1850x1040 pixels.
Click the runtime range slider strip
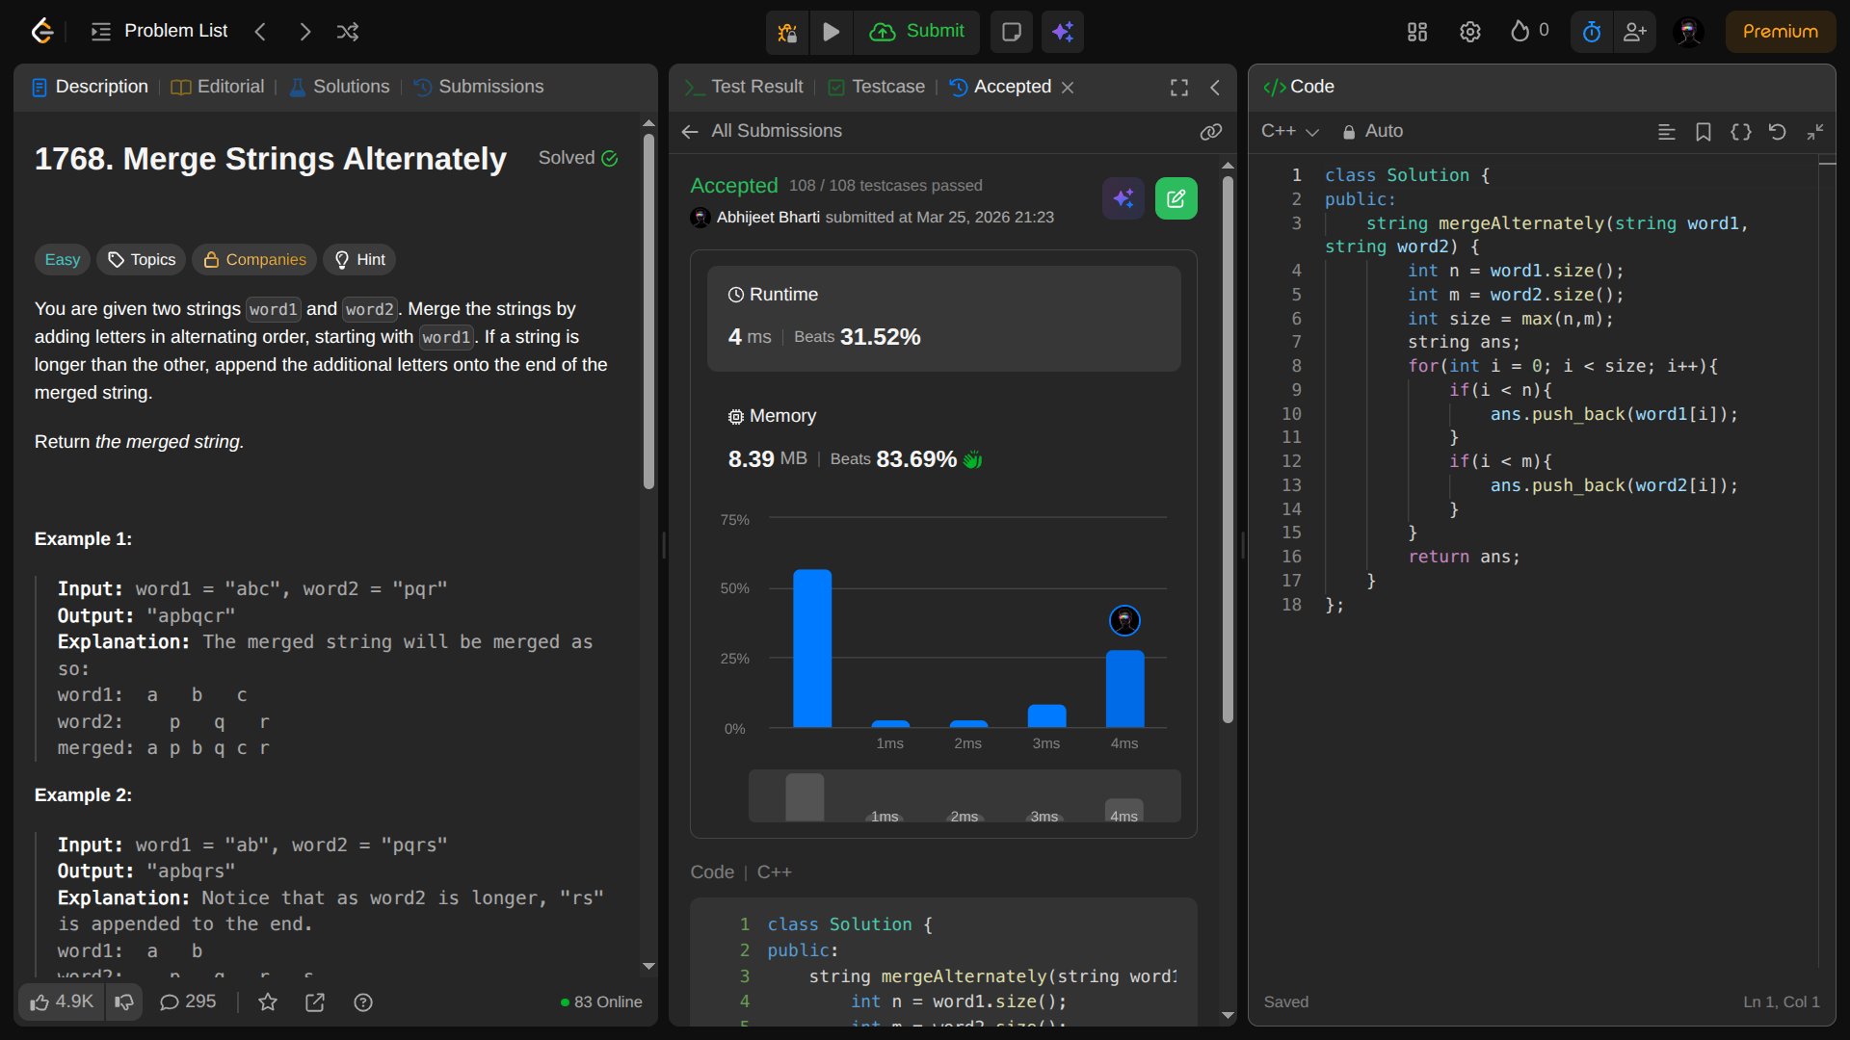pos(964,796)
